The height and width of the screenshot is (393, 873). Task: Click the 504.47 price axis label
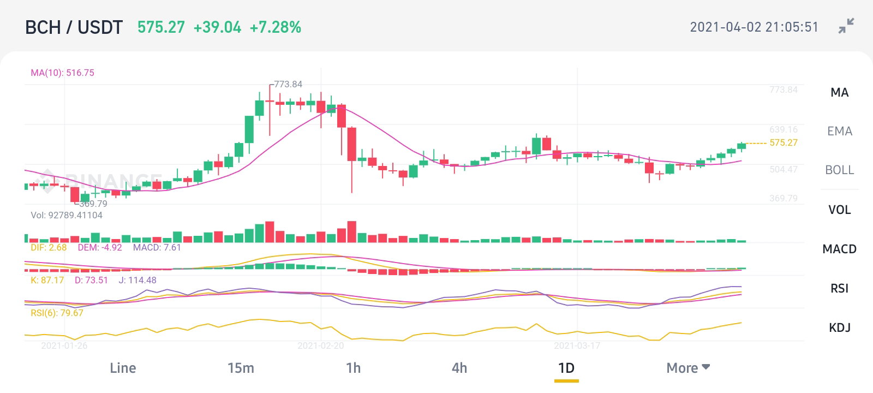coord(784,169)
